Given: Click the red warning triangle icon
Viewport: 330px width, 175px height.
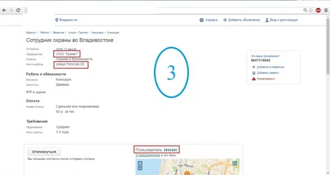Looking at the screenshot, I should pyautogui.click(x=254, y=79).
